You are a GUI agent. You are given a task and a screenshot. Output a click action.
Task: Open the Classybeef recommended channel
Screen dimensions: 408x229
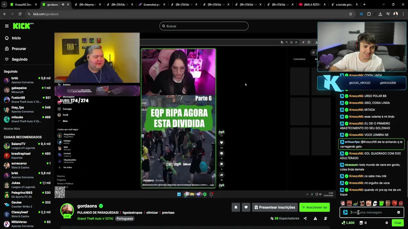point(27,214)
